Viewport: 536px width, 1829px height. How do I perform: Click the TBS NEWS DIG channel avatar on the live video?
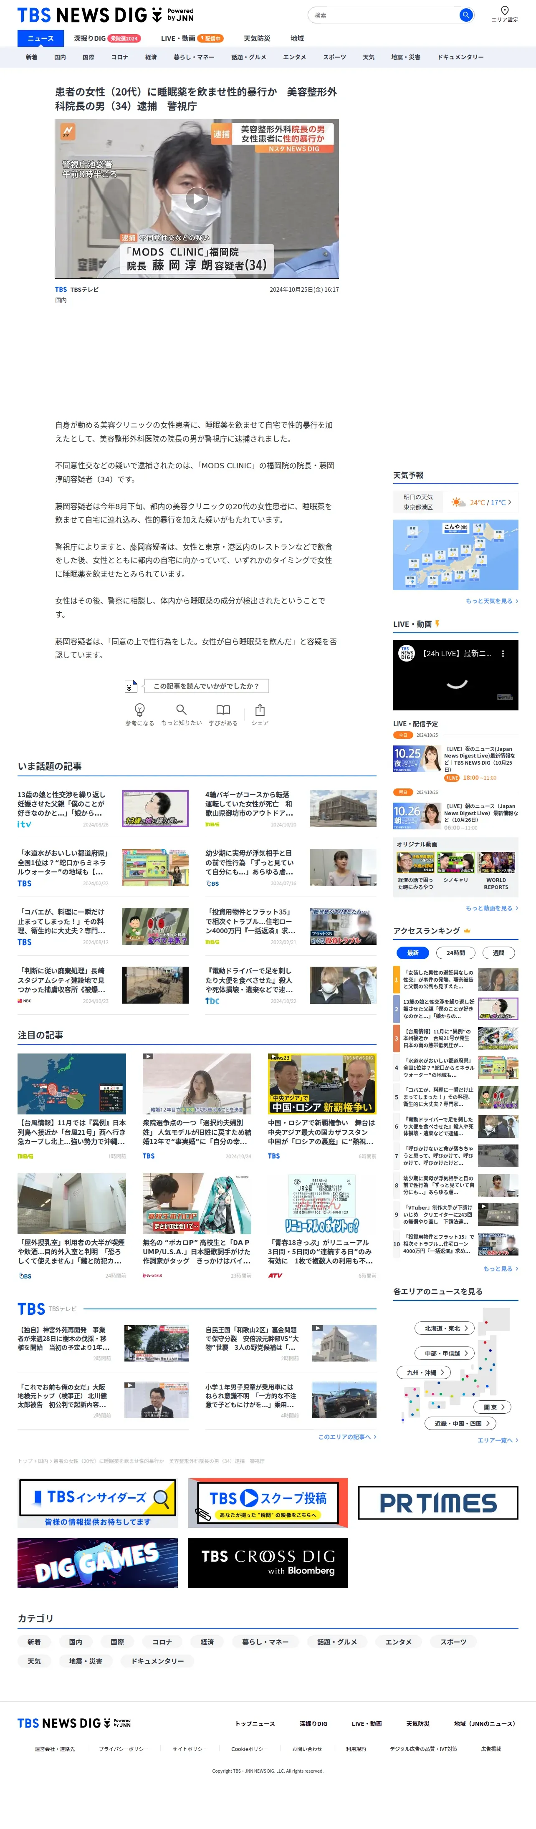point(407,653)
